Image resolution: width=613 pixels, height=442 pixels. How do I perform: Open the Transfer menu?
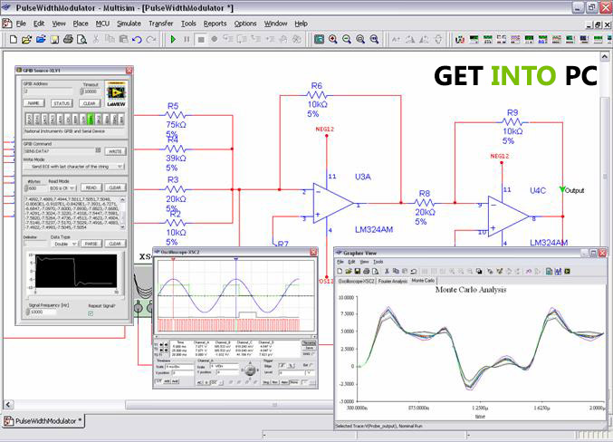[160, 24]
